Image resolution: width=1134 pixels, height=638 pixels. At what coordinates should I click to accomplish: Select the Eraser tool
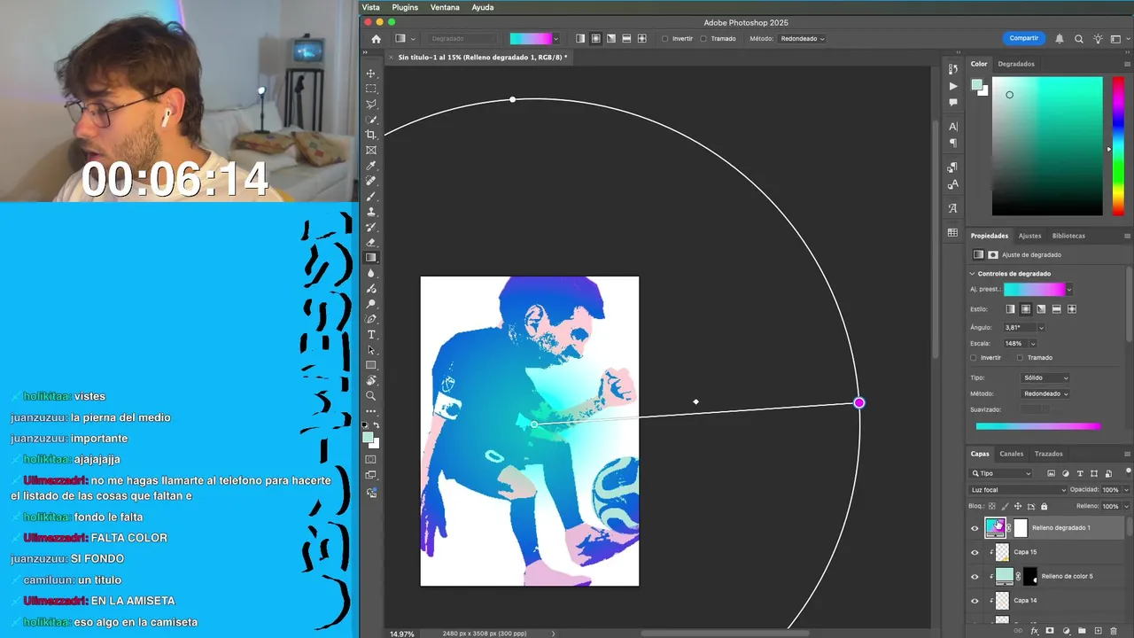[x=371, y=243]
